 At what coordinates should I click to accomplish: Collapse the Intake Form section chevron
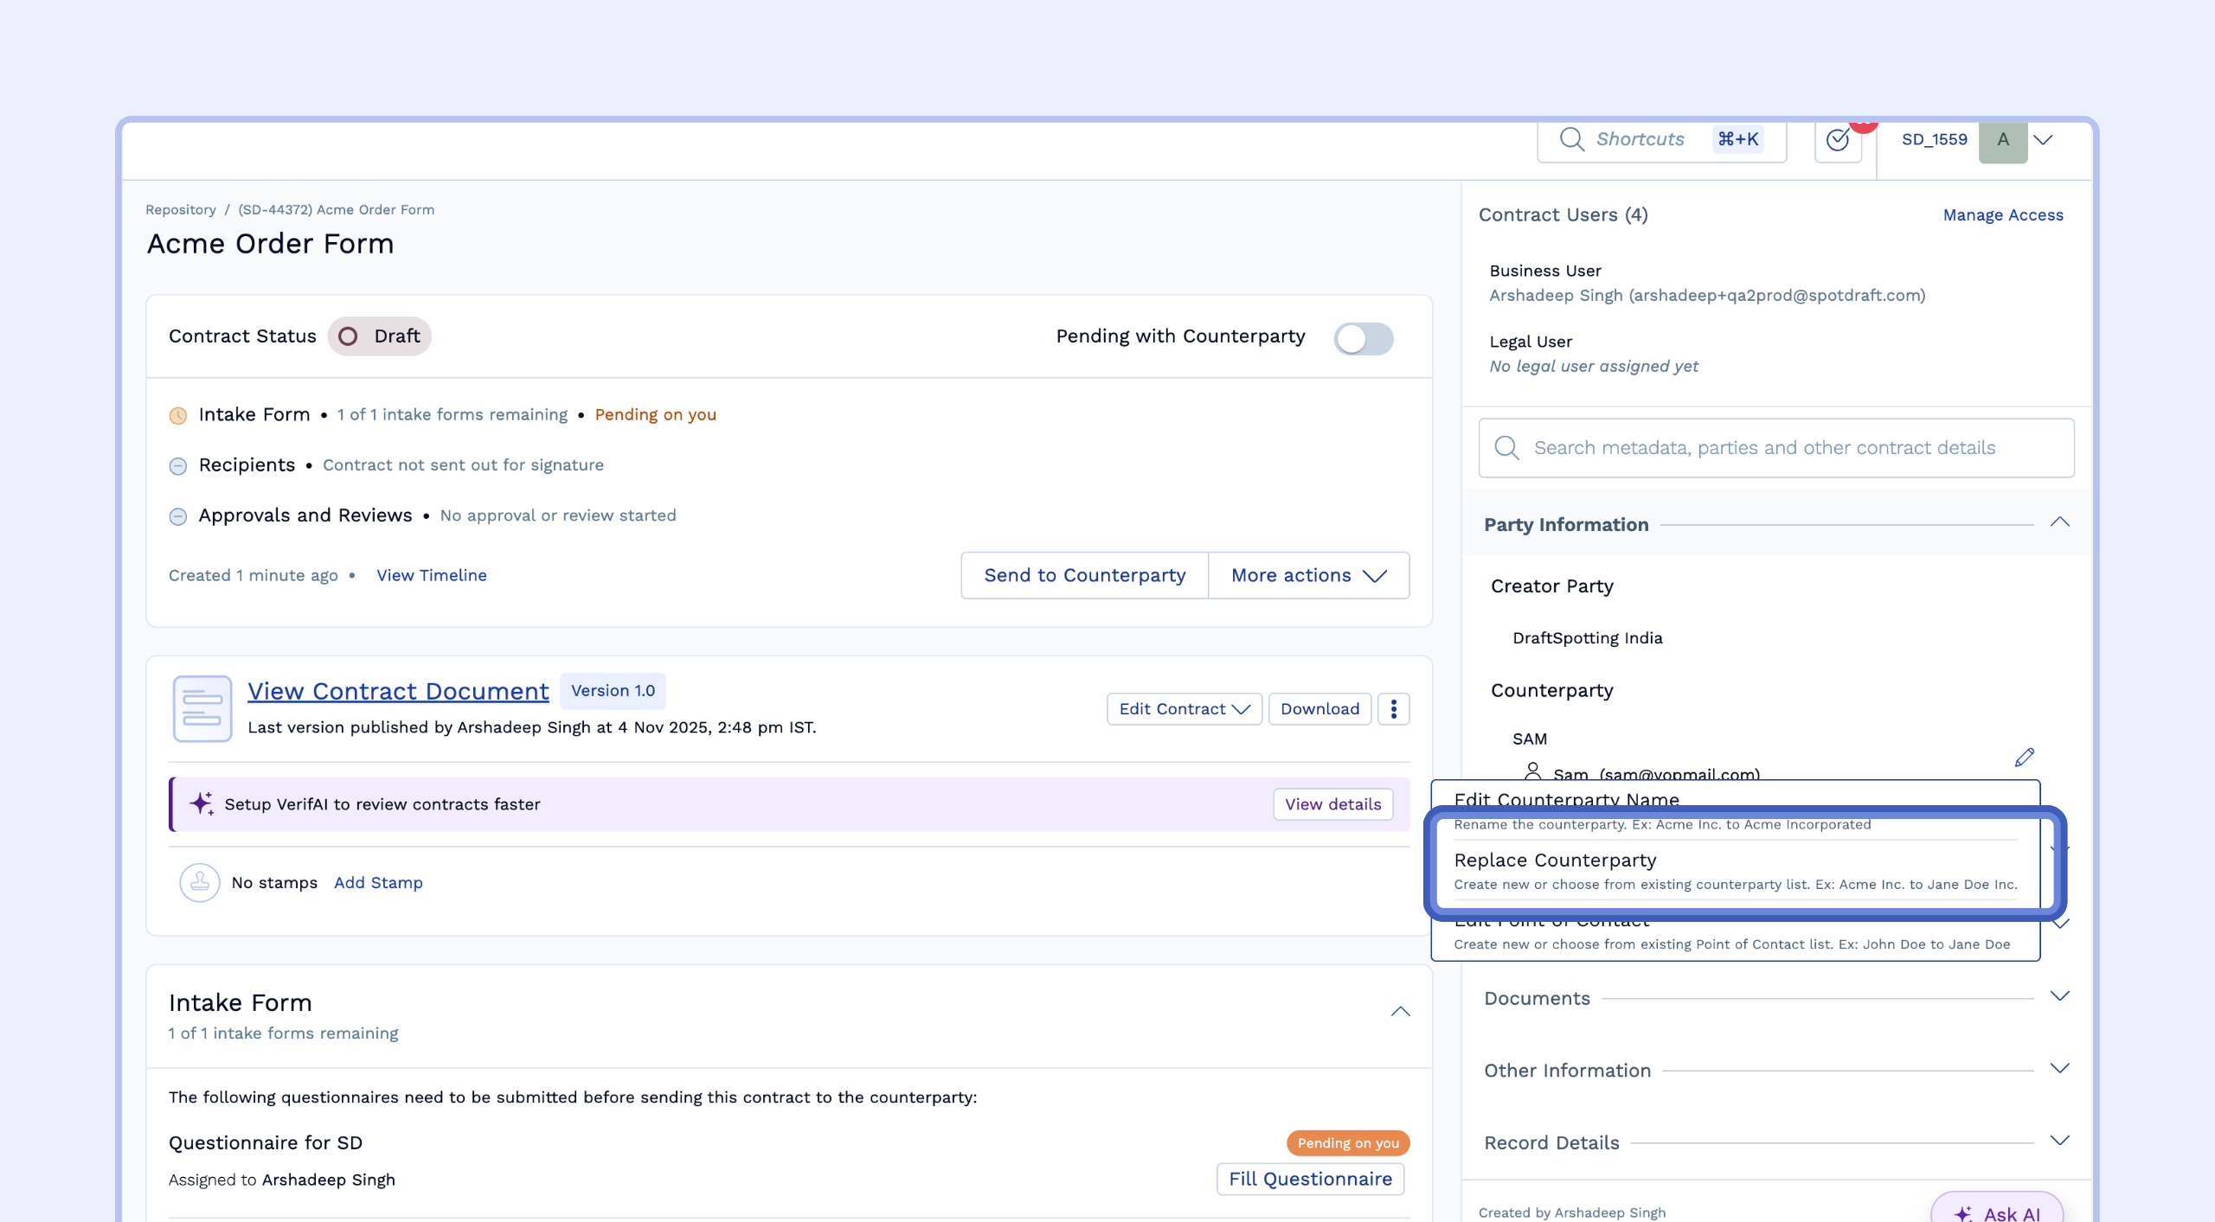coord(1400,1012)
